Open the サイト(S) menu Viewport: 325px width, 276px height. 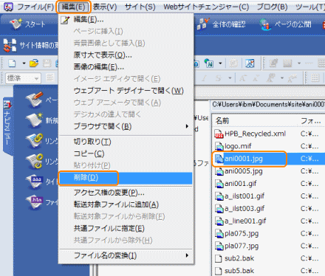pos(140,7)
